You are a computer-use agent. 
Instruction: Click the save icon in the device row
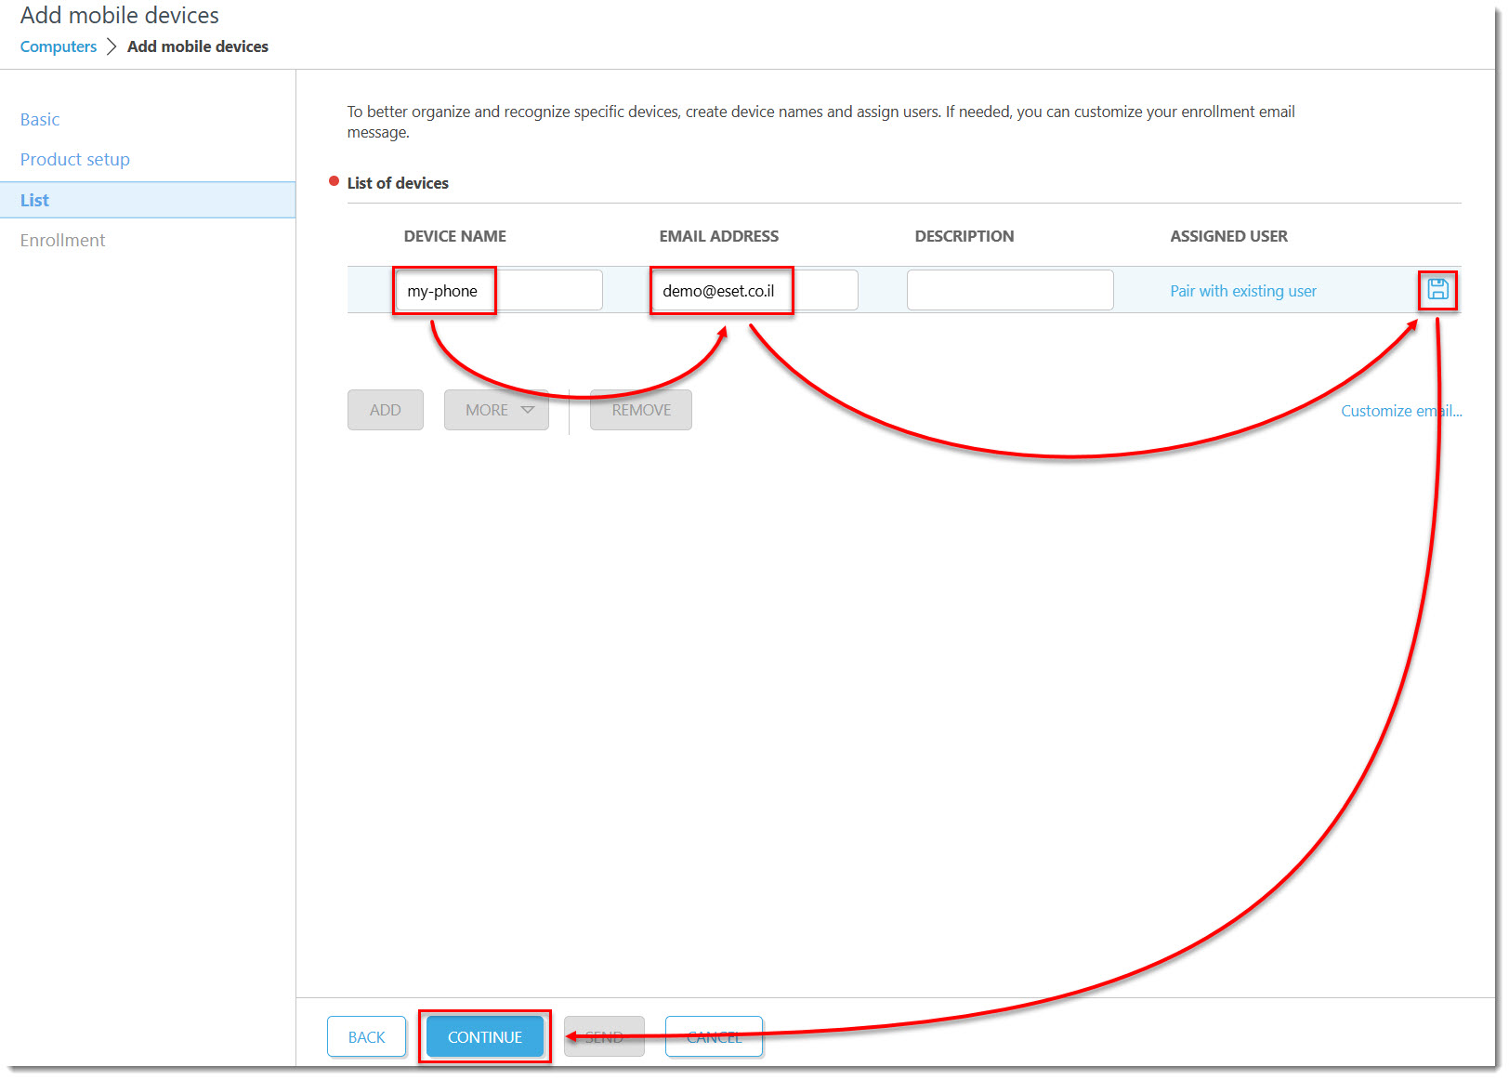point(1437,290)
